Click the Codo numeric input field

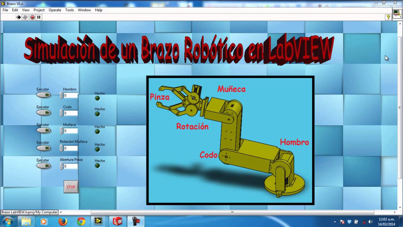pos(71,113)
